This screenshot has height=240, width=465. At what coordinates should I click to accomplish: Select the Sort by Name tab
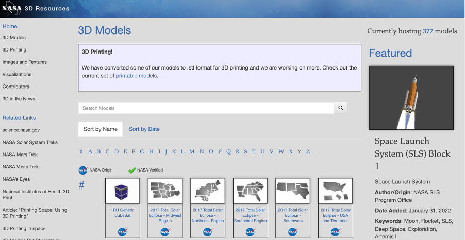coord(100,129)
